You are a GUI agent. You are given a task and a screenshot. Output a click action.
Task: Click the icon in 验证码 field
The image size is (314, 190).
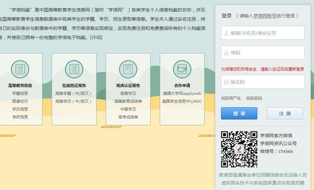click(226, 82)
